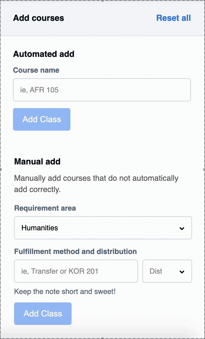Click the field showing ie, Transfer or KOR 201
The width and height of the screenshot is (205, 339).
[x=76, y=271]
